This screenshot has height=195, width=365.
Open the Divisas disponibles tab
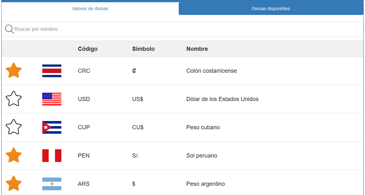coord(271,8)
